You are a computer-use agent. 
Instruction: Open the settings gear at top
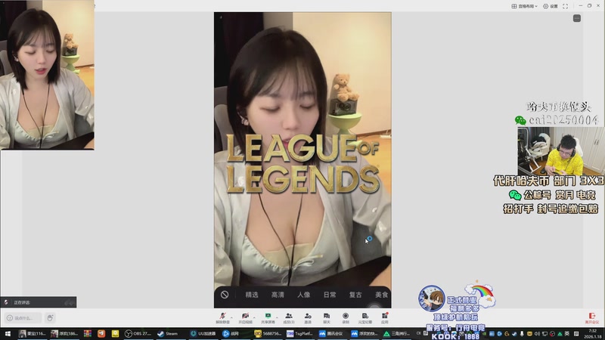click(x=551, y=6)
